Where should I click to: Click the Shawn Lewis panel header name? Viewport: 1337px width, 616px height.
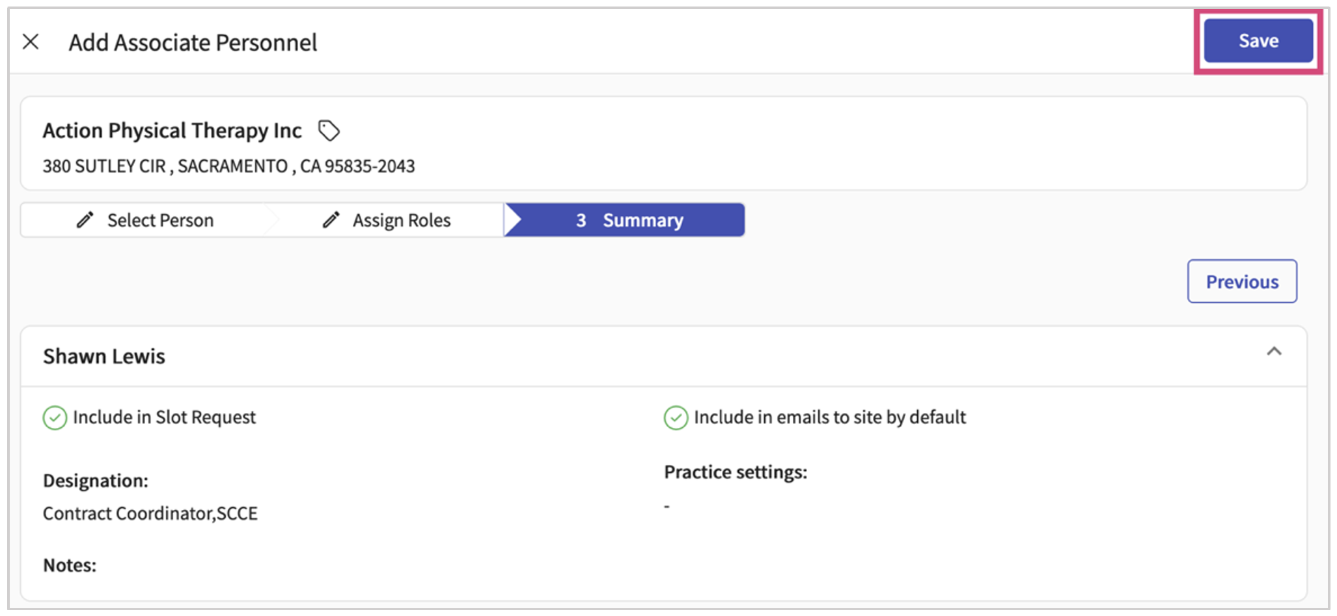(104, 357)
